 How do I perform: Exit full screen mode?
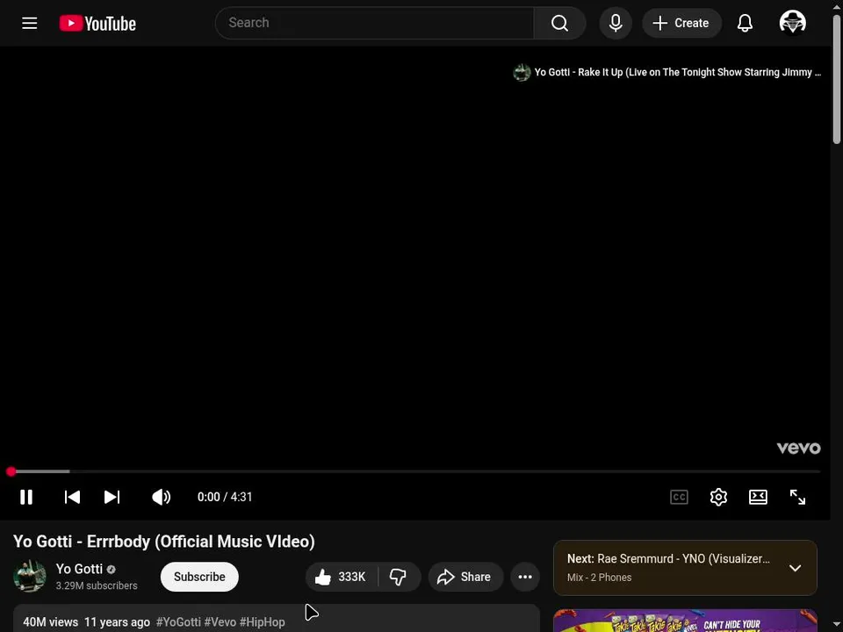(797, 497)
